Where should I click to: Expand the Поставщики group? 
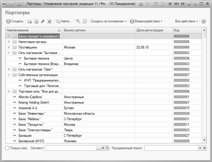coord(9,47)
